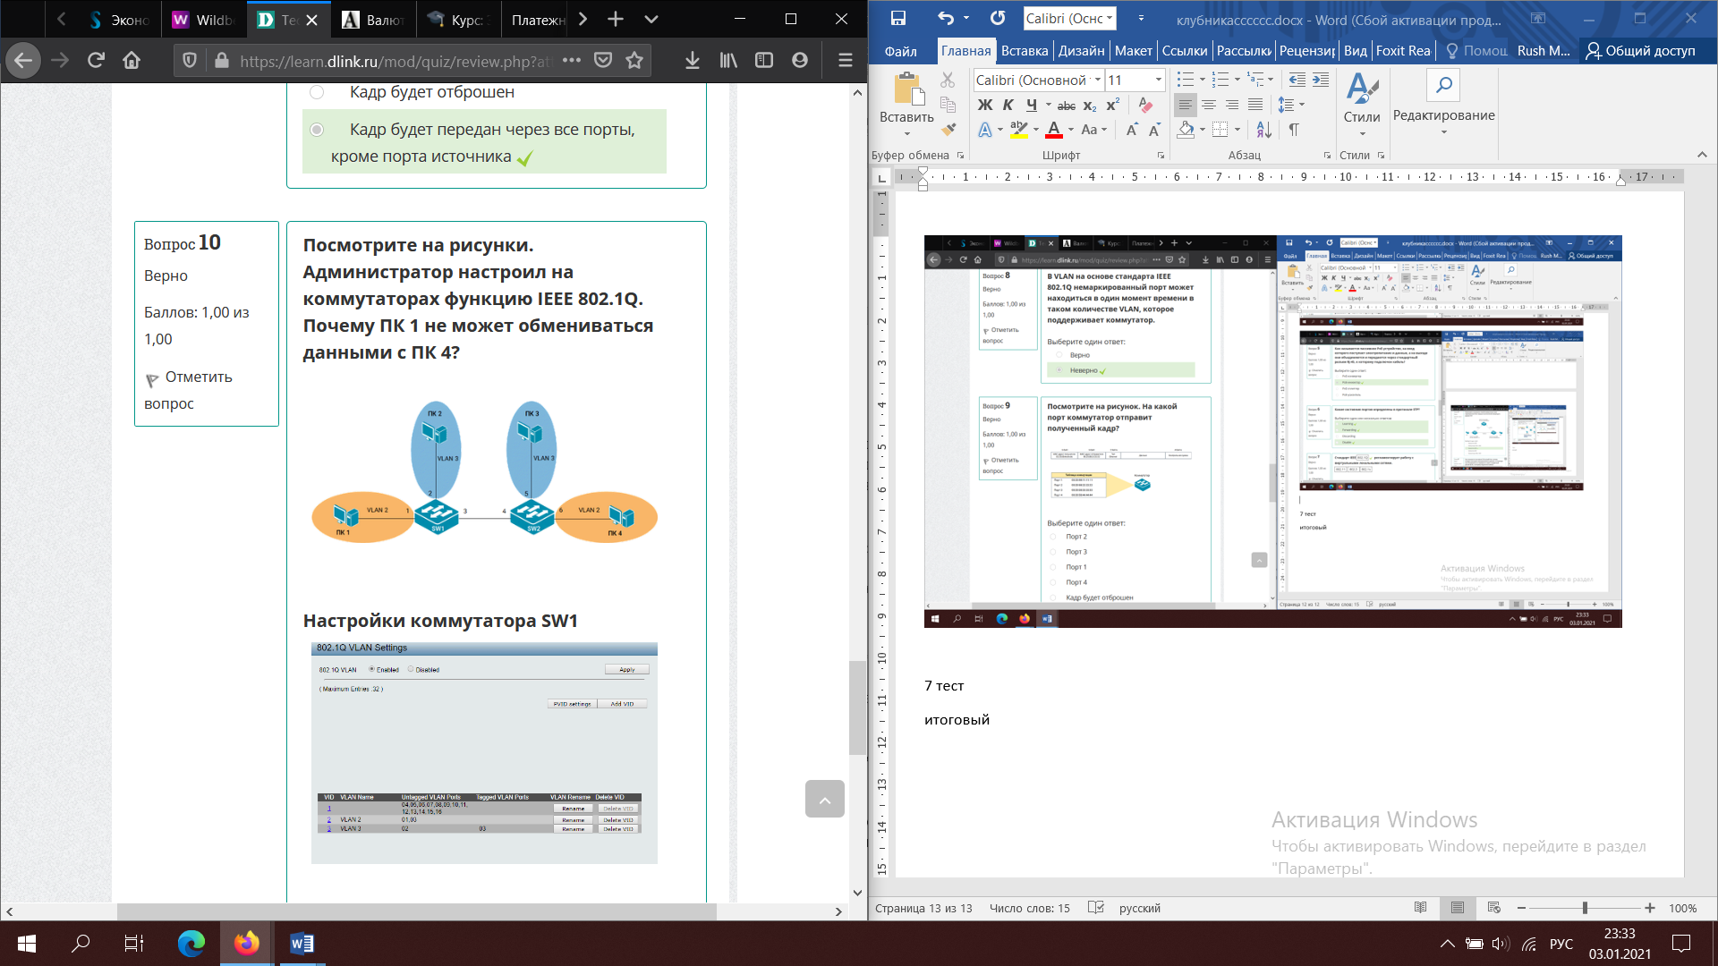Switch to the Вид ribbon tab
This screenshot has width=1718, height=966.
click(1356, 51)
